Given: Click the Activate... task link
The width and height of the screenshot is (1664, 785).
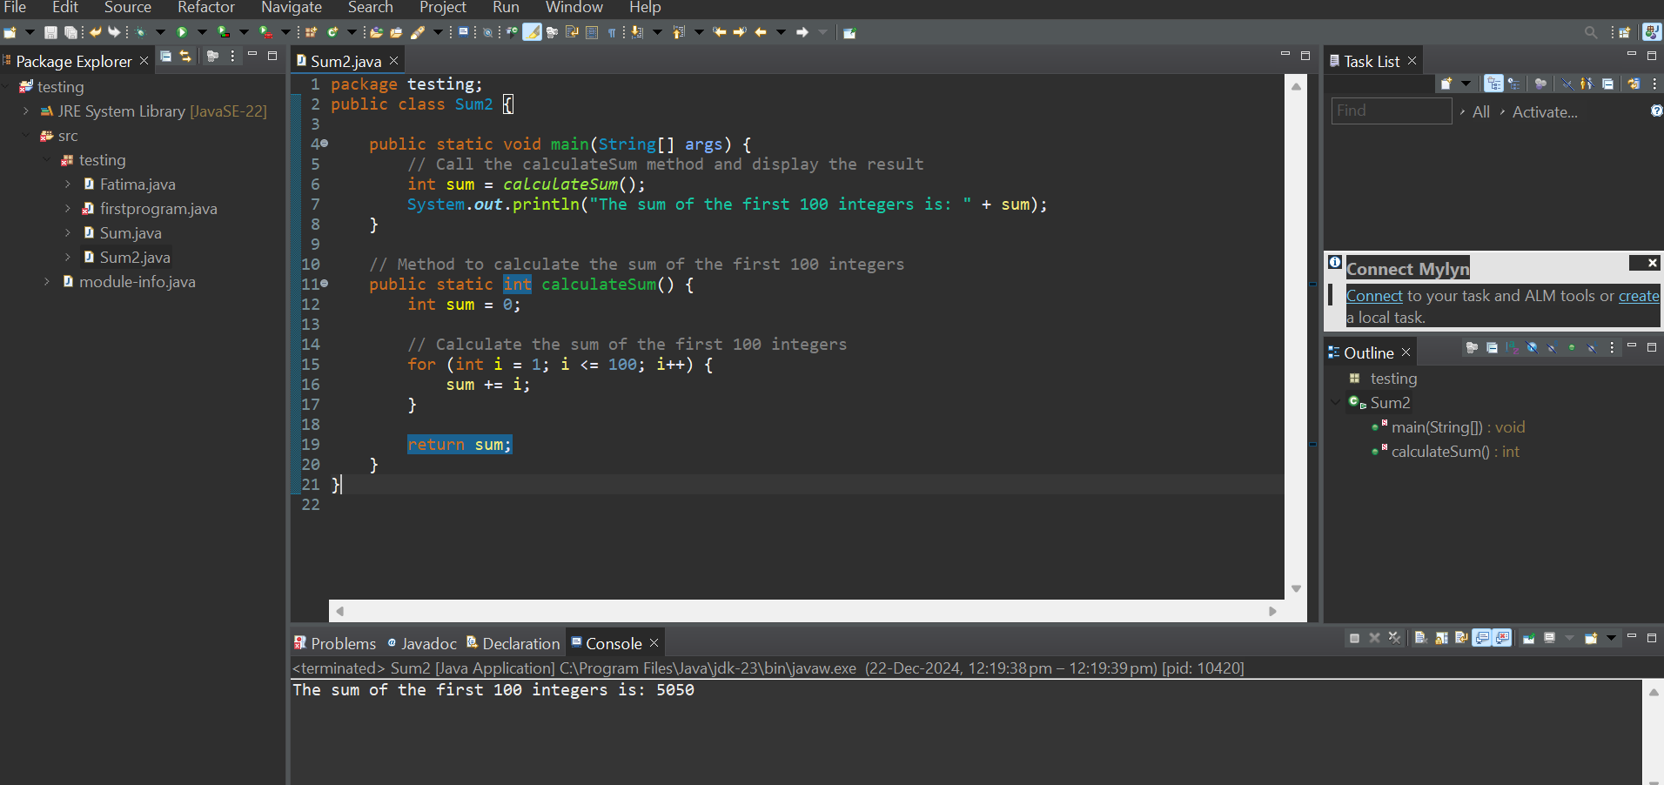Looking at the screenshot, I should point(1544,112).
